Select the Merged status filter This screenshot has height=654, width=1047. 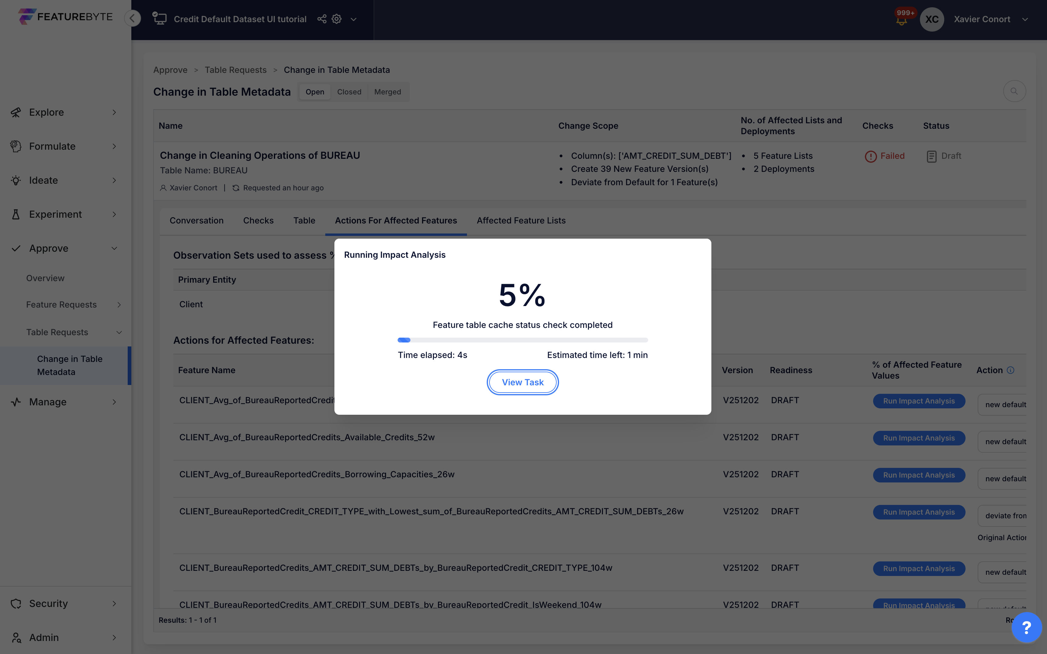[387, 92]
